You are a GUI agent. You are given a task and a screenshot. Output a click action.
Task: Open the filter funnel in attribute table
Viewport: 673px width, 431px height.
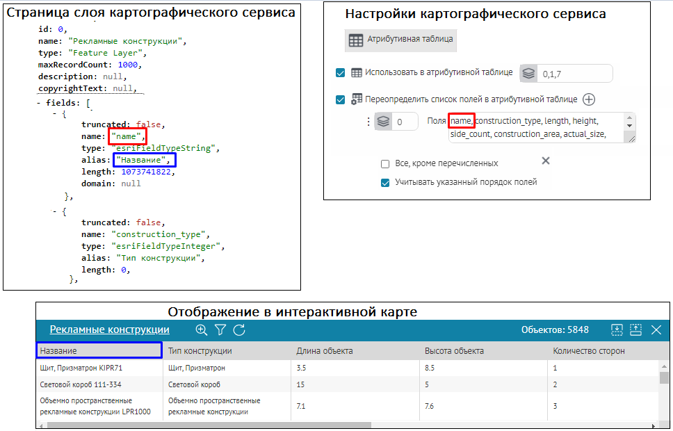click(x=220, y=330)
